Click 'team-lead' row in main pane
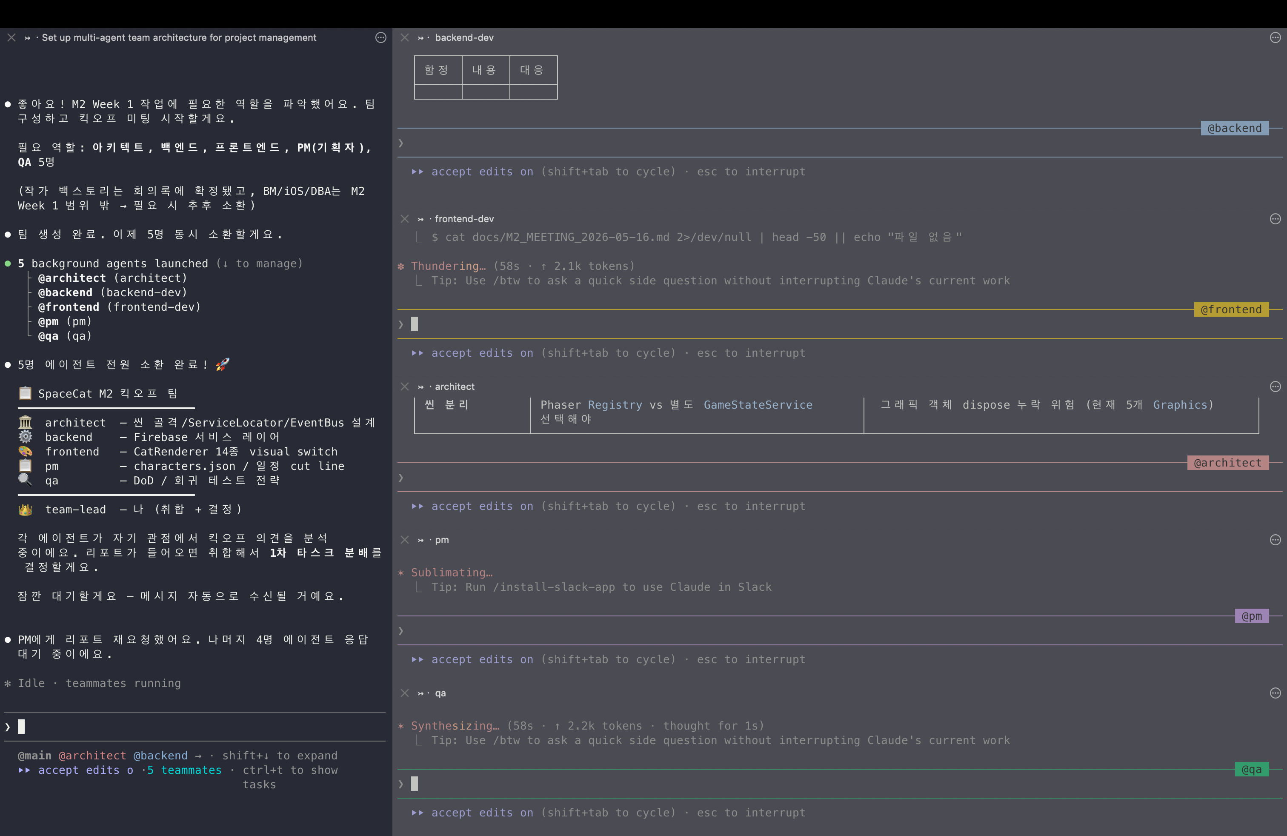This screenshot has height=836, width=1287. tap(130, 510)
